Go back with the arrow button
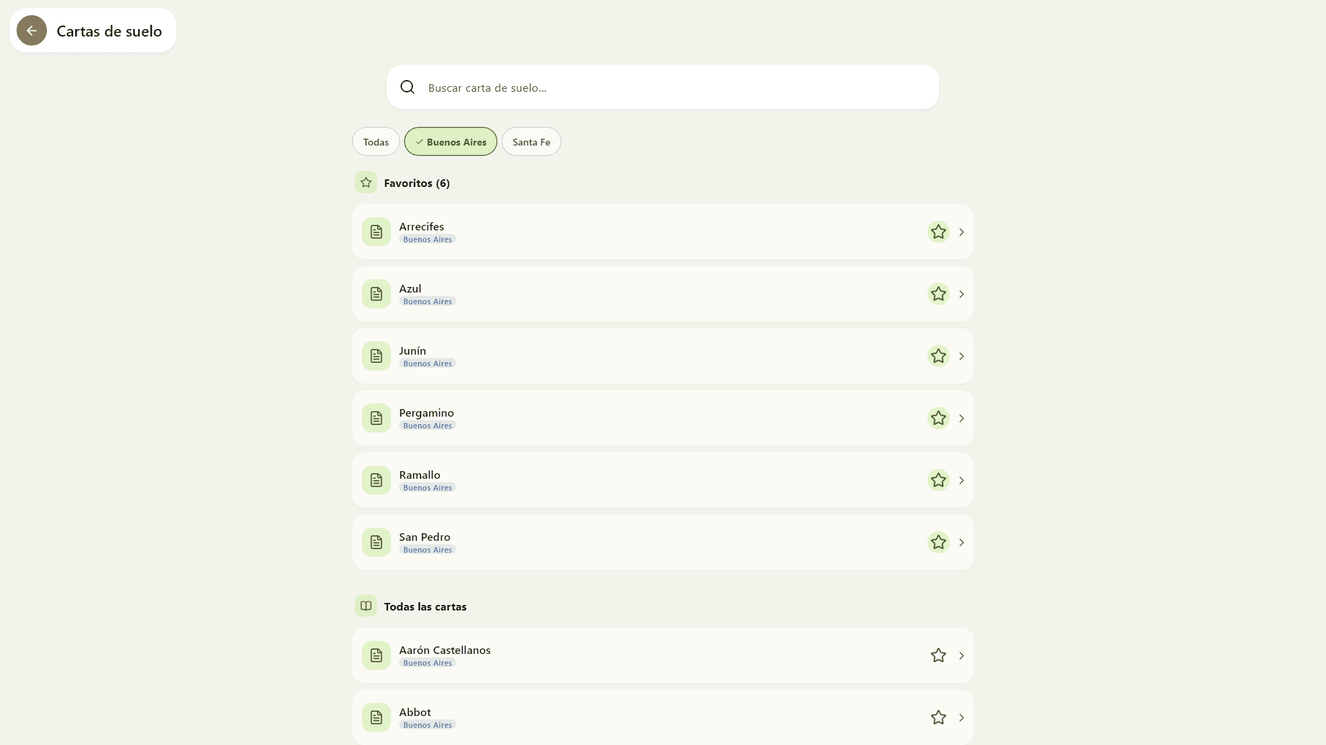Screen dimensions: 1326x745 click(32, 30)
